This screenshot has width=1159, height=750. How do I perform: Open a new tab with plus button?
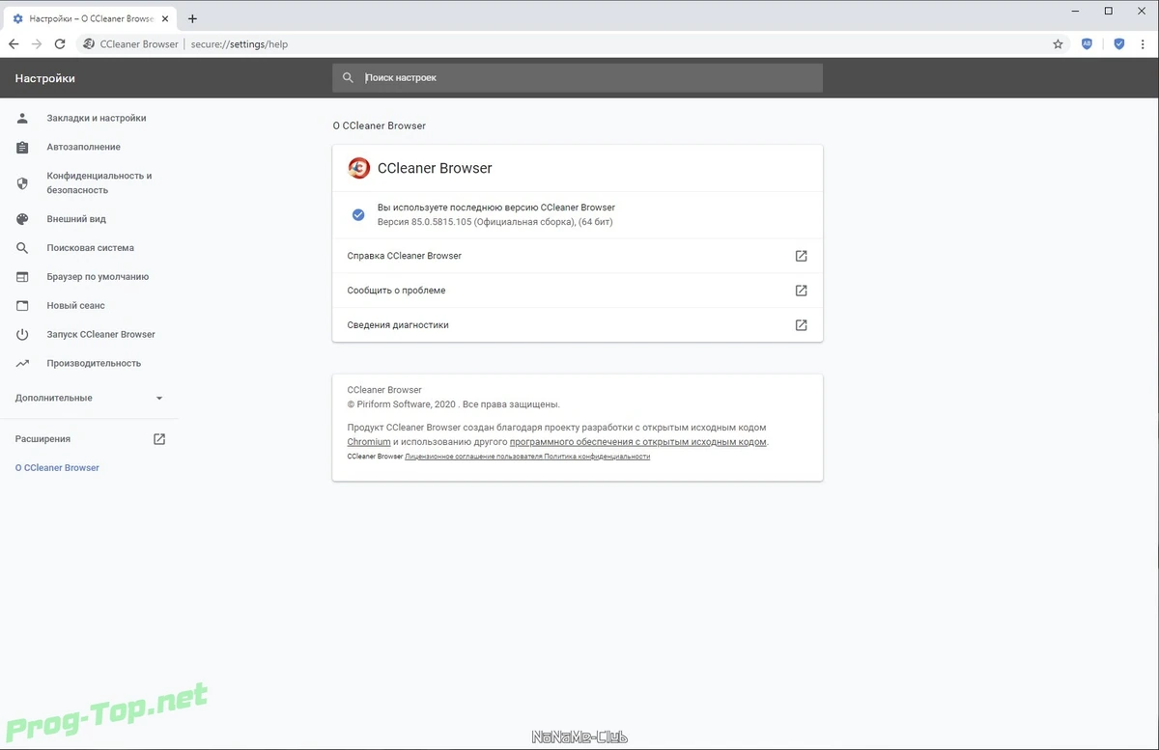(192, 18)
